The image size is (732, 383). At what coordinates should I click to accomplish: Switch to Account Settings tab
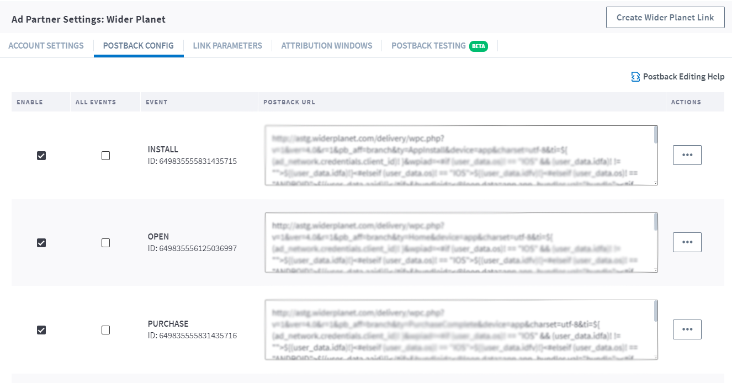click(46, 46)
